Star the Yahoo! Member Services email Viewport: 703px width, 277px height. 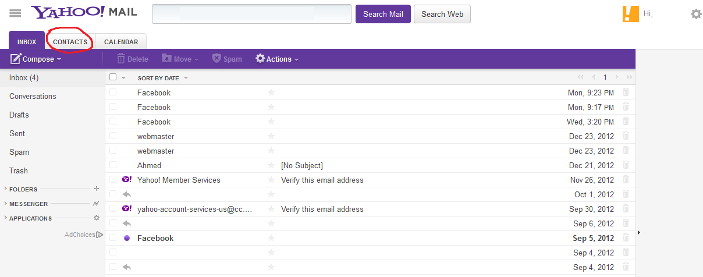[271, 180]
